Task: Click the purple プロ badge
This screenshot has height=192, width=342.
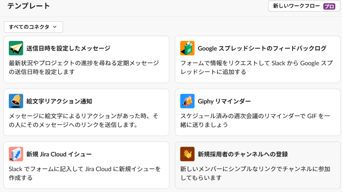Action: (329, 6)
